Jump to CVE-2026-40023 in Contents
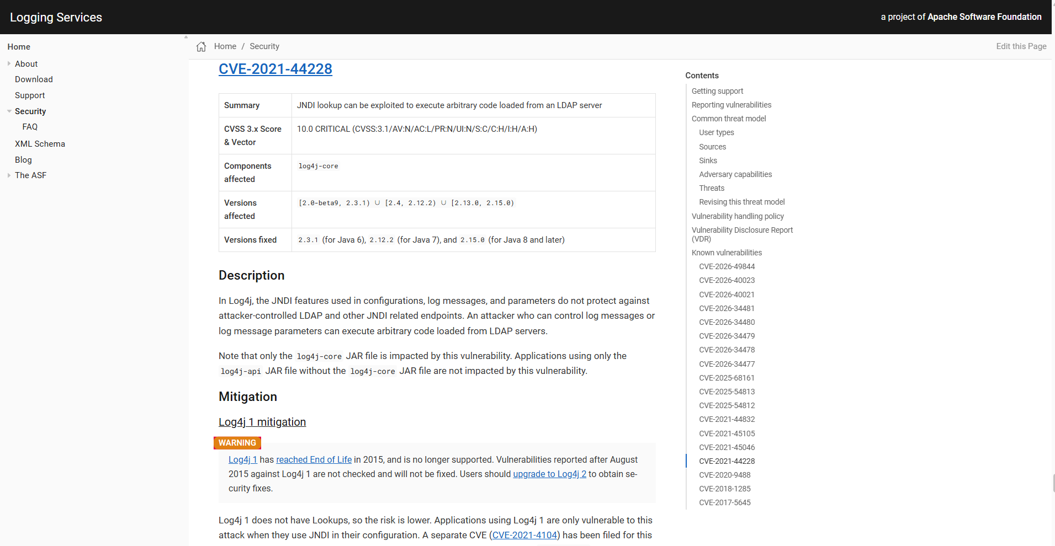 727,280
